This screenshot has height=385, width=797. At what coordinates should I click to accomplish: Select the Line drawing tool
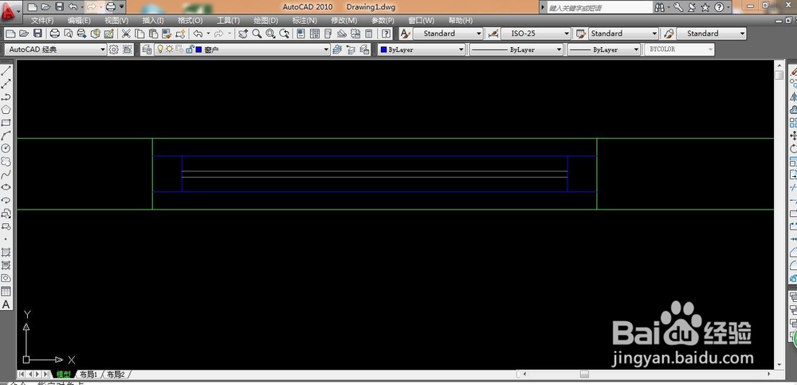[x=6, y=71]
